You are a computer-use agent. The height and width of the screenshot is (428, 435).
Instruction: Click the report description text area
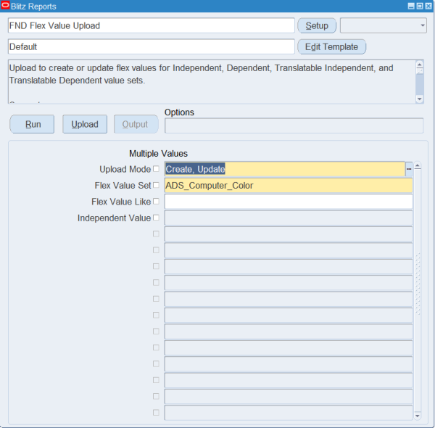(212, 82)
